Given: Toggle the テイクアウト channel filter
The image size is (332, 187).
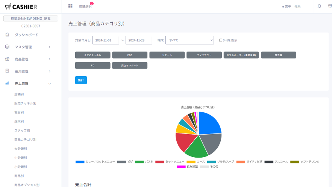Looking at the screenshot, I should (204, 55).
